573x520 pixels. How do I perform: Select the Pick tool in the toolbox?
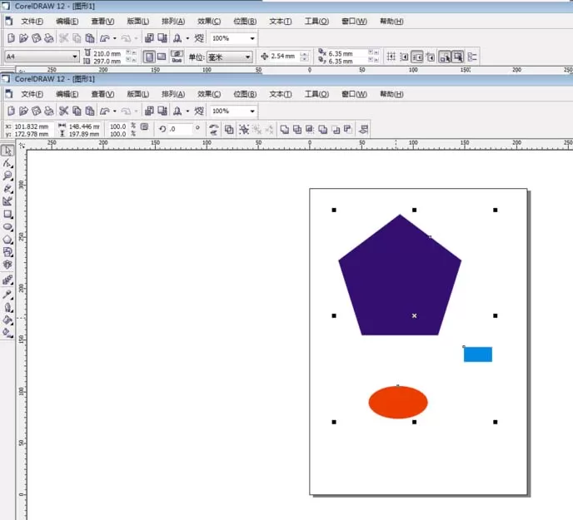click(7, 151)
